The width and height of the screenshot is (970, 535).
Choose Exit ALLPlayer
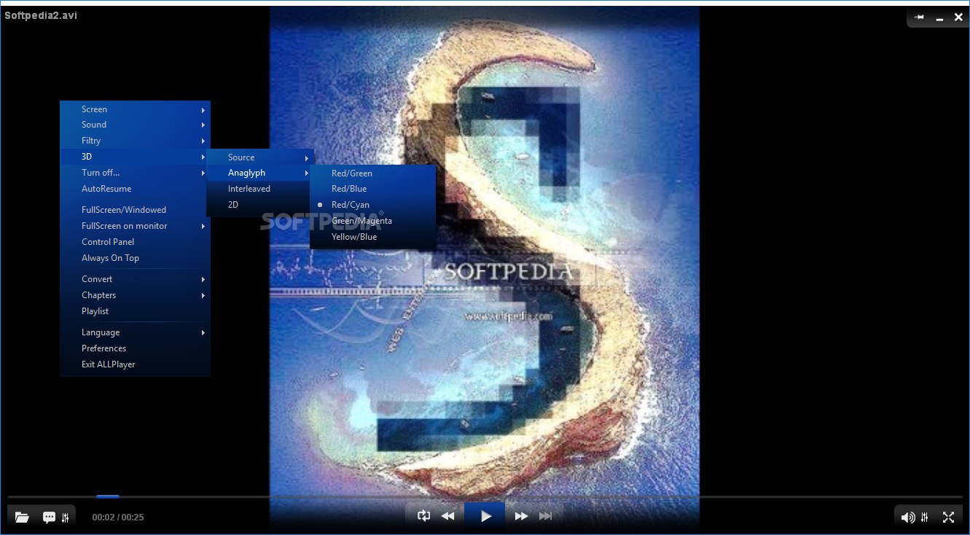(x=135, y=364)
